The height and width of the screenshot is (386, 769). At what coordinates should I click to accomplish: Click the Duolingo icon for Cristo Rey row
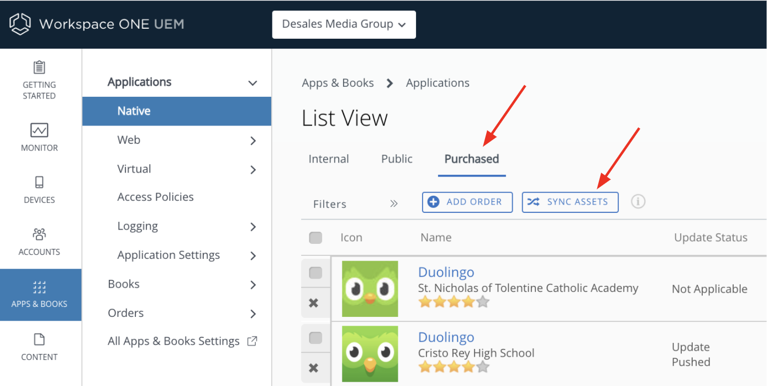tap(370, 354)
